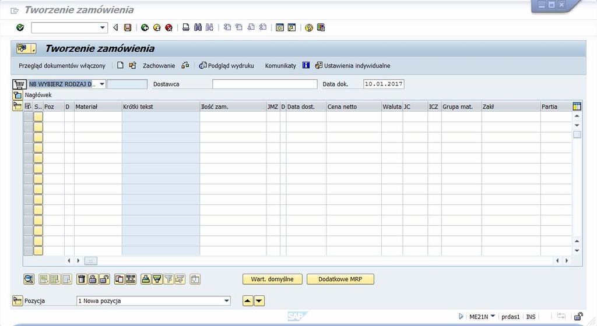
Task: Click the green Enter checkmark icon
Action: [20, 27]
